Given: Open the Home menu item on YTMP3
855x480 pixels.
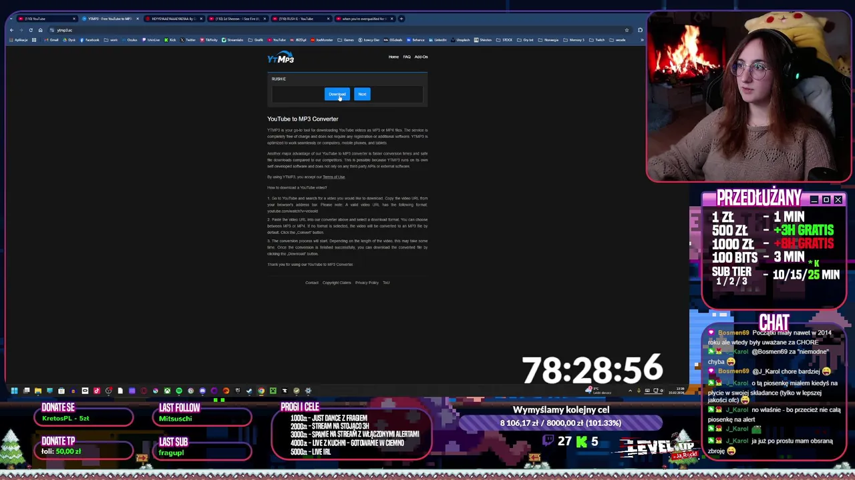Looking at the screenshot, I should [393, 57].
